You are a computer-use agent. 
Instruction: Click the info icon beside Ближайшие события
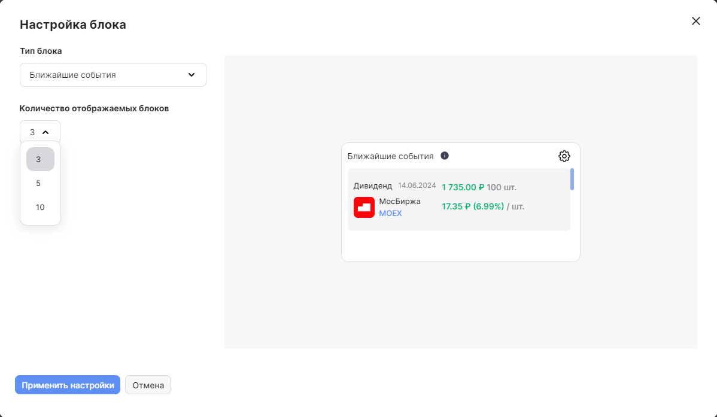[x=445, y=156]
